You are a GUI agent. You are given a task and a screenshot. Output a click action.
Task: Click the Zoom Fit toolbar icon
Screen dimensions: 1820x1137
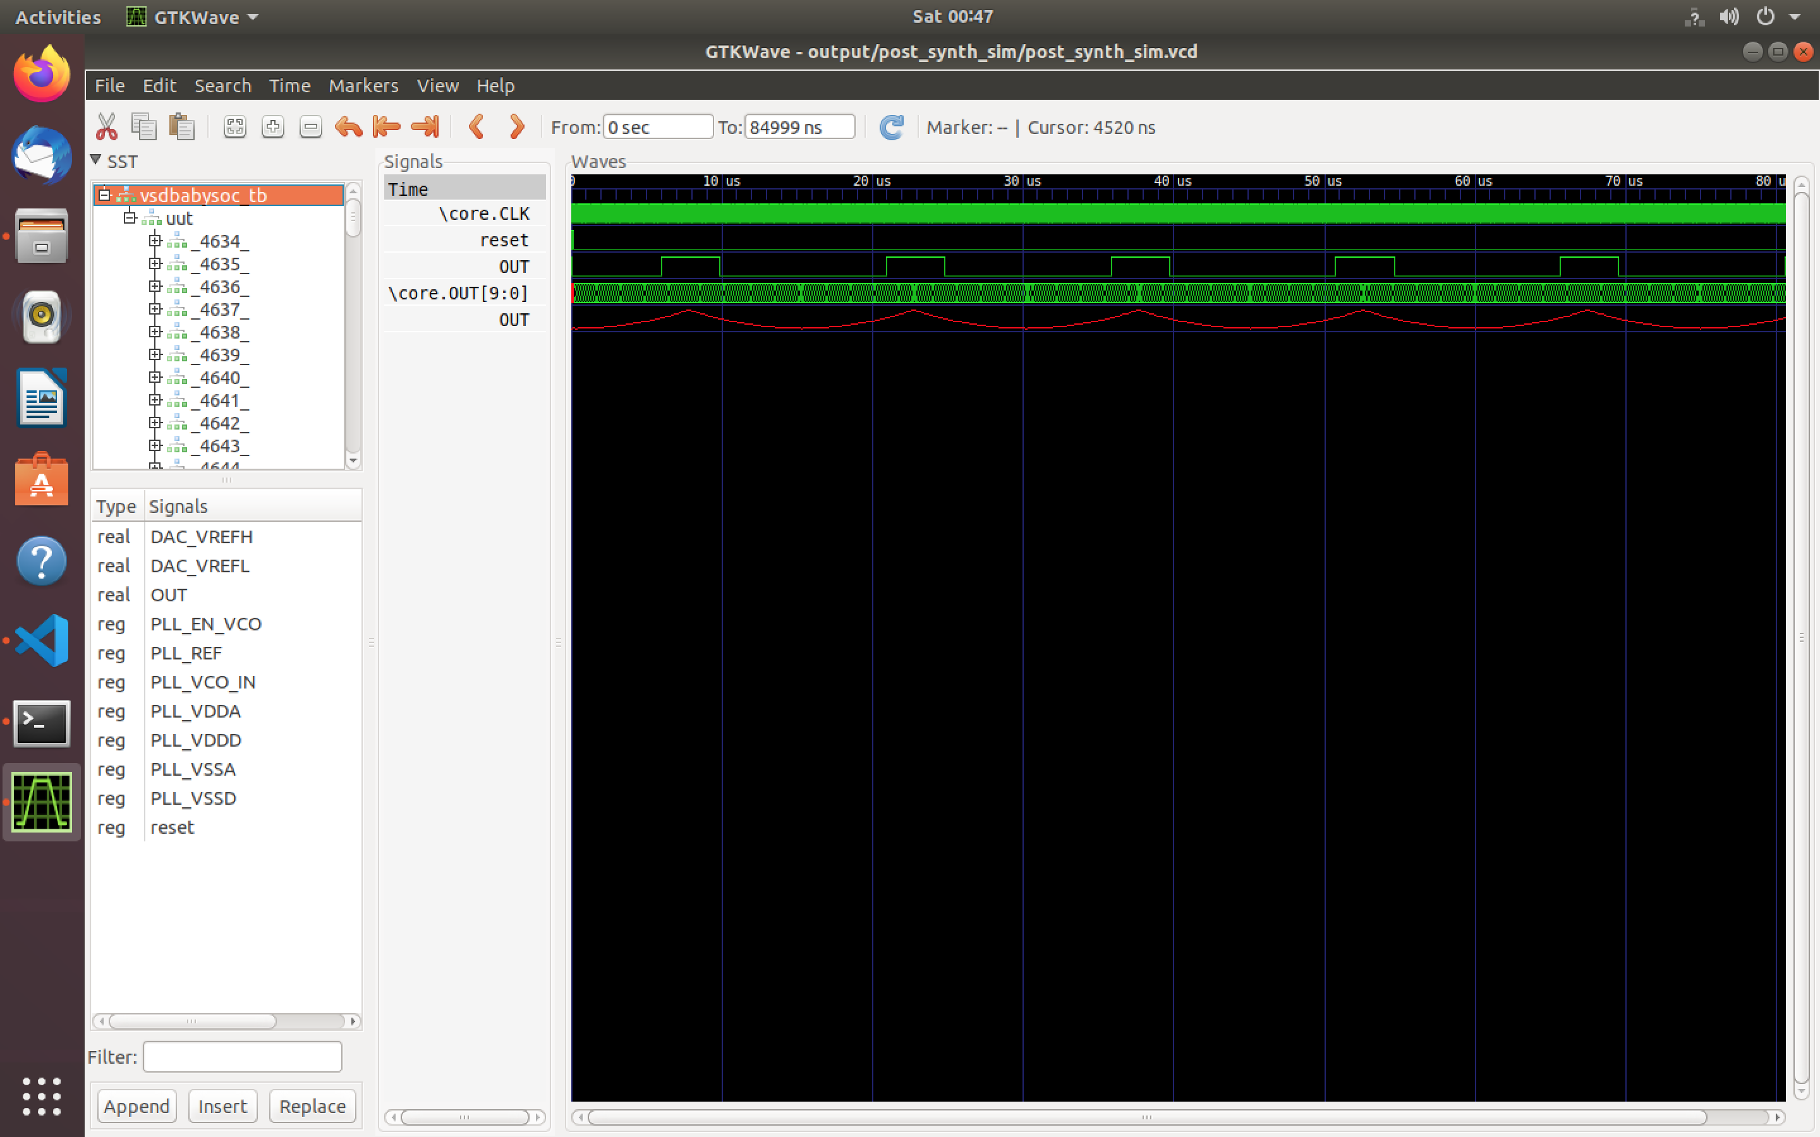click(x=234, y=127)
